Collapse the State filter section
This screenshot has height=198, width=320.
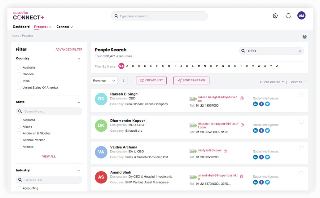79,102
